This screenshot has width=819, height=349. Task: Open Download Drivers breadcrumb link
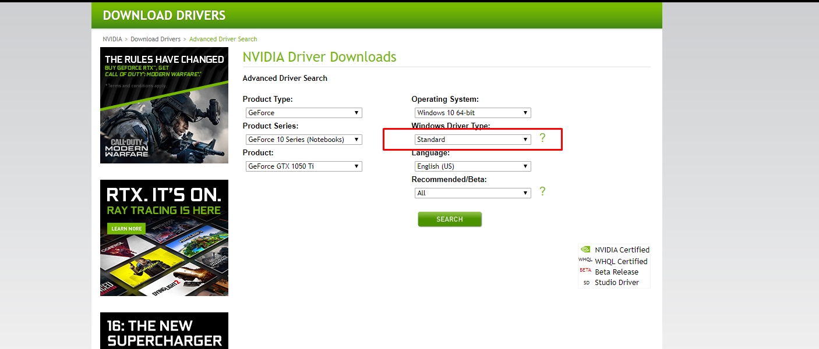pyautogui.click(x=156, y=39)
